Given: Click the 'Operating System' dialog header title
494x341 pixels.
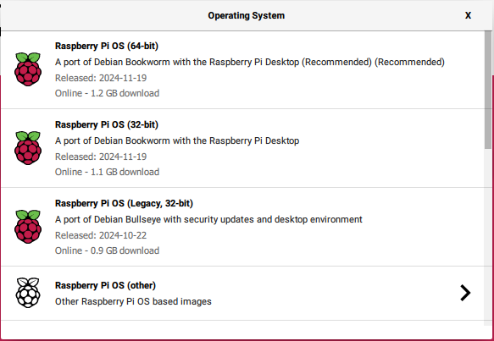Looking at the screenshot, I should pos(246,15).
